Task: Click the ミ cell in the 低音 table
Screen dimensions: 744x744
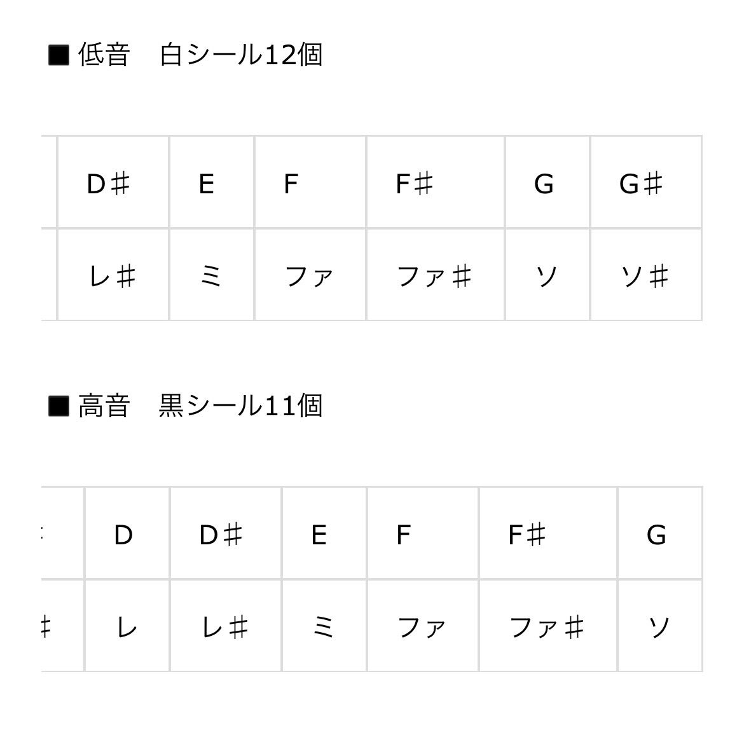Action: click(x=212, y=276)
